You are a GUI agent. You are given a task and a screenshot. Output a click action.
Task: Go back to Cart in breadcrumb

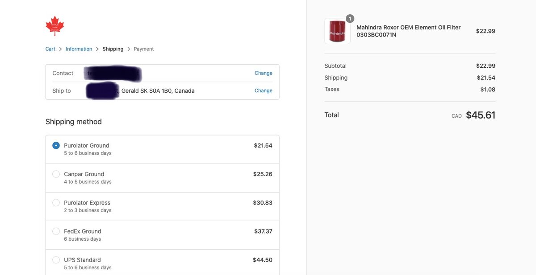pos(50,49)
